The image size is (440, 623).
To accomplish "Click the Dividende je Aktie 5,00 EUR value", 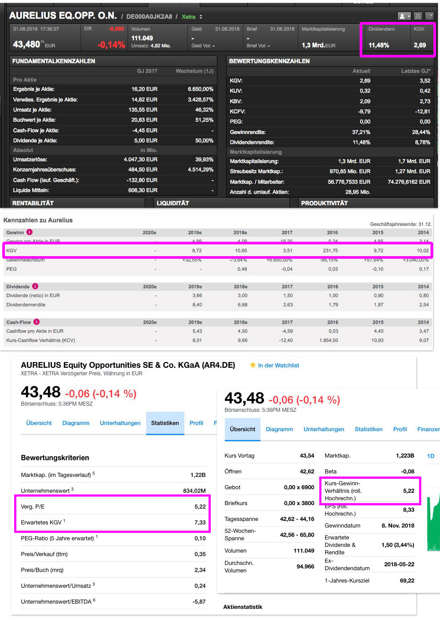I will coord(146,141).
